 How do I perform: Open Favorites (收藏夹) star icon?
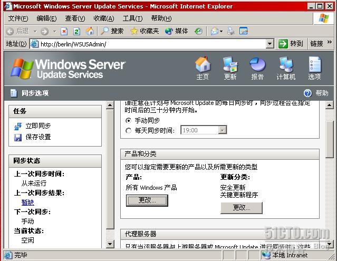[134, 31]
